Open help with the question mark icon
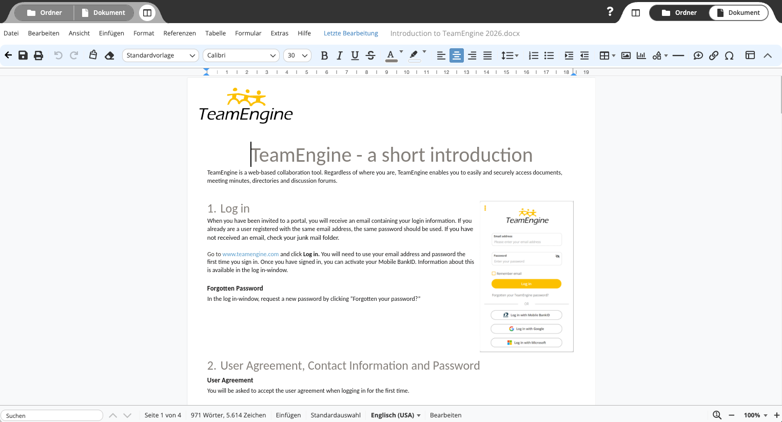This screenshot has height=422, width=782. tap(610, 12)
